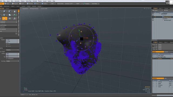Open the Help menu
The height and width of the screenshot is (97, 173).
(x=54, y=1)
